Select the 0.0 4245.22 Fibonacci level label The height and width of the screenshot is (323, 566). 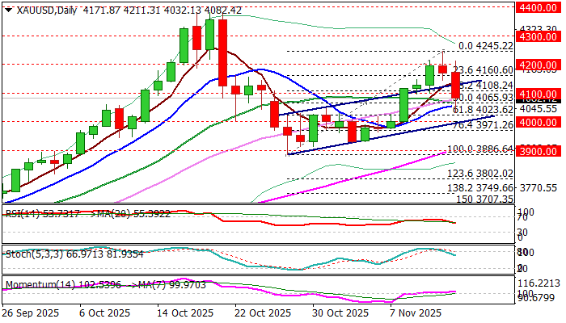point(486,46)
